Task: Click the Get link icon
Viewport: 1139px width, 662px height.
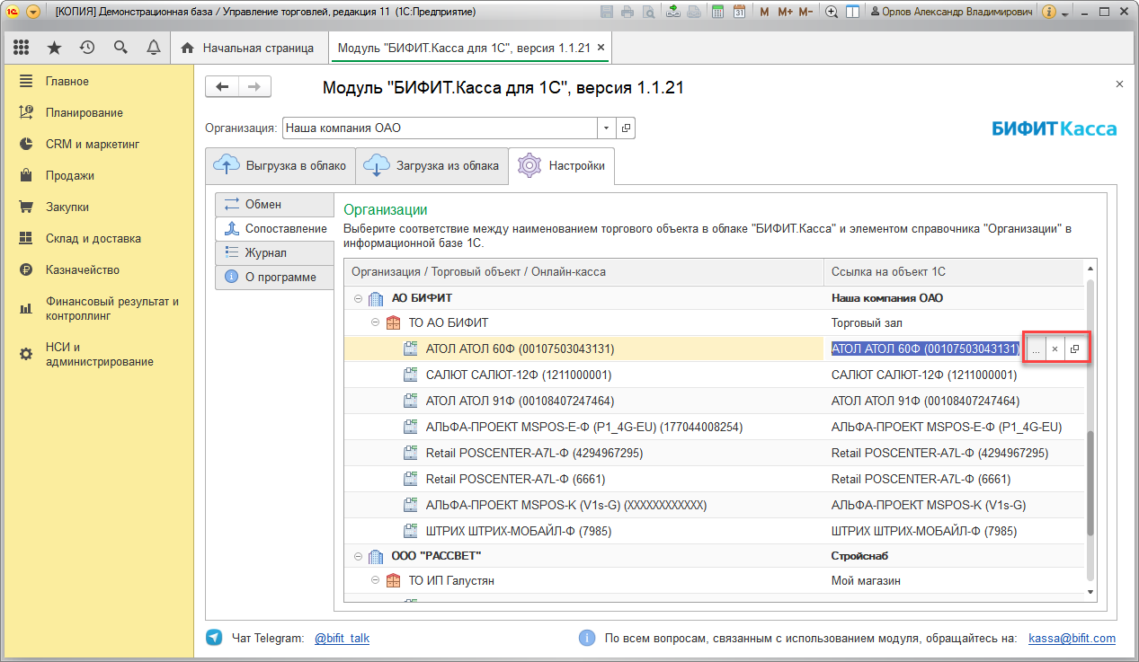Action: point(673,12)
